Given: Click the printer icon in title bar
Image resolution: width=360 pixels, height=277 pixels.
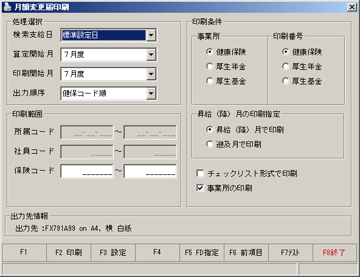Looking at the screenshot, I should click(7, 7).
